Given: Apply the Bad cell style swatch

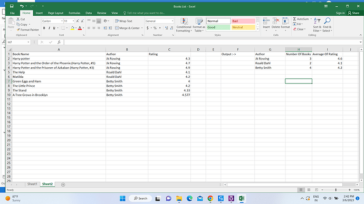Looking at the screenshot, I should point(243,21).
